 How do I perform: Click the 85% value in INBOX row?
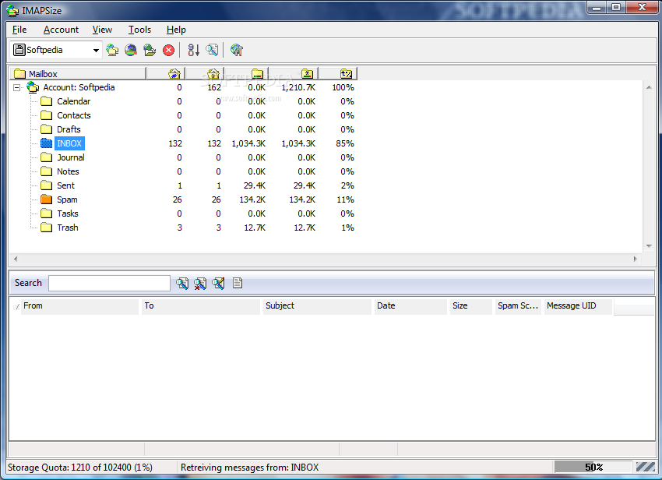[x=345, y=143]
